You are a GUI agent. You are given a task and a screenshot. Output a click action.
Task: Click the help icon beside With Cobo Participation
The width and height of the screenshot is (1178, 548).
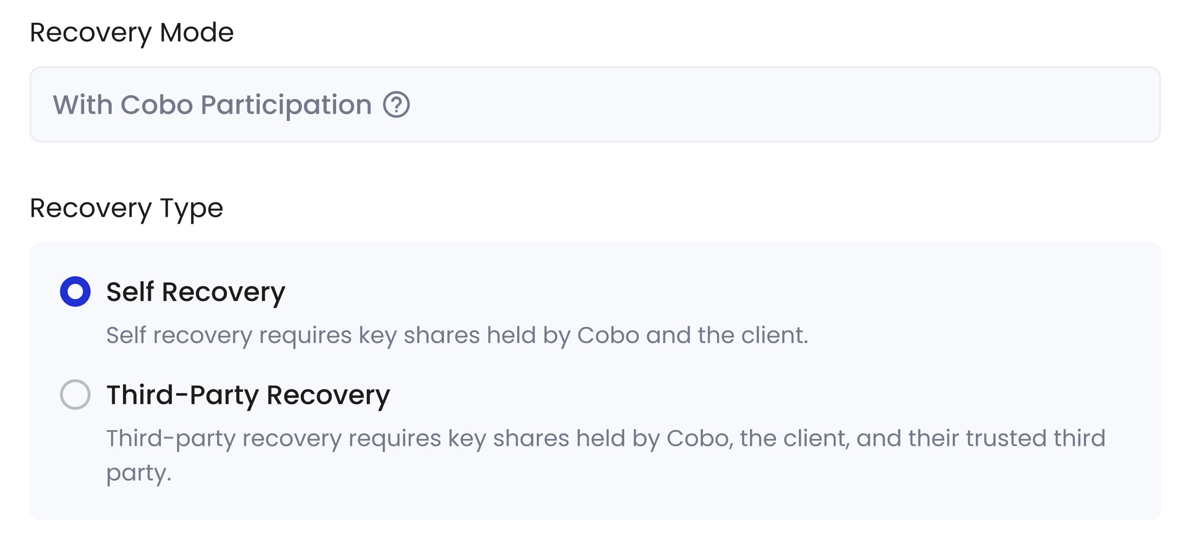396,105
